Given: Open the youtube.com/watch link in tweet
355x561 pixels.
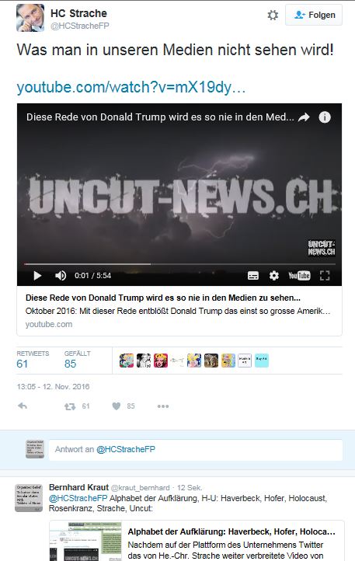Looking at the screenshot, I should pos(131,87).
